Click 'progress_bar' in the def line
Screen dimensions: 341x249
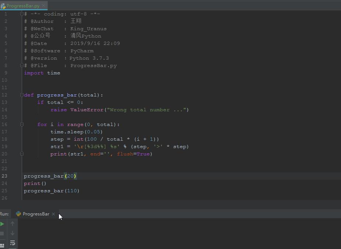(x=57, y=95)
